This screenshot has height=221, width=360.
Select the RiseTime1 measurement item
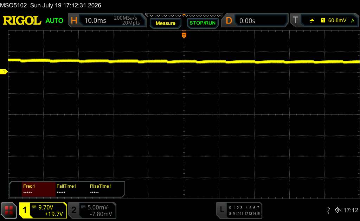(x=101, y=189)
